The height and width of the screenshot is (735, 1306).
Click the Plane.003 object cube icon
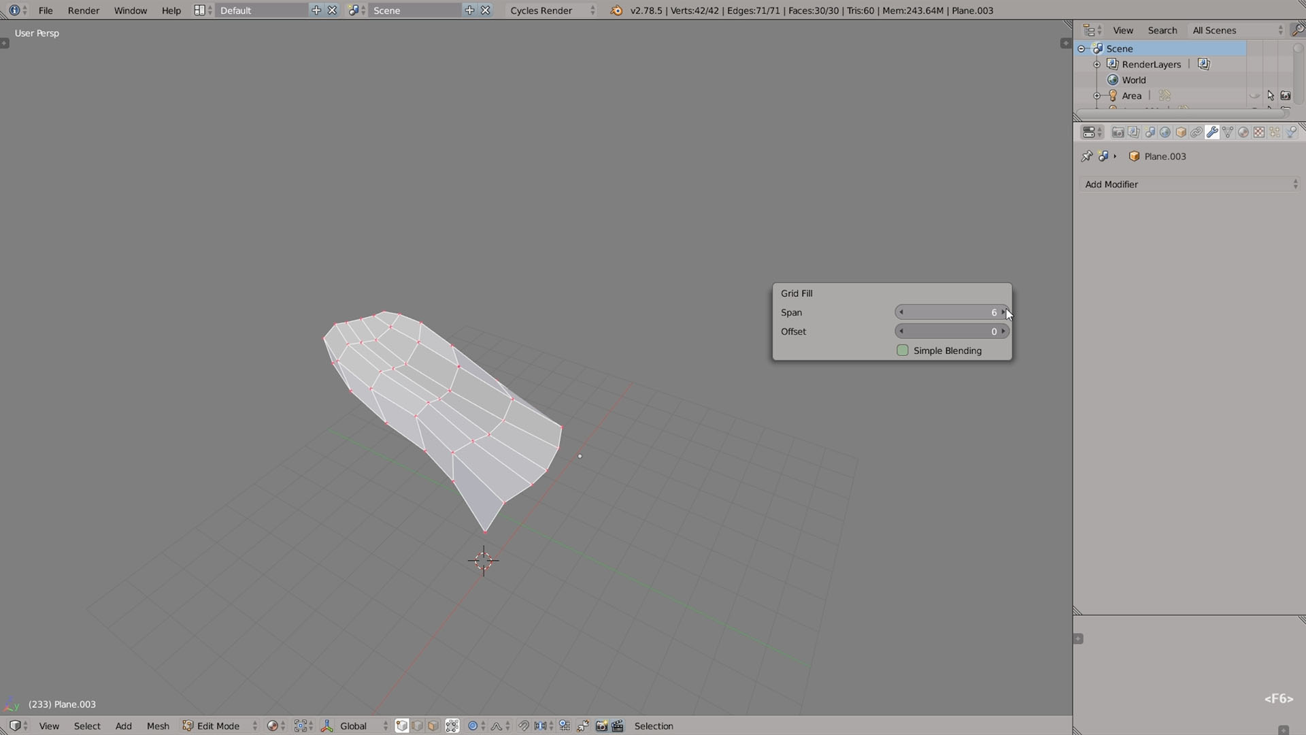point(1134,157)
